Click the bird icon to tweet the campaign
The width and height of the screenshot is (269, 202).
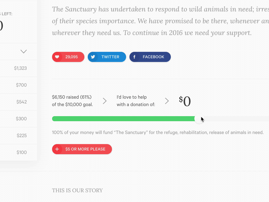pyautogui.click(x=93, y=57)
